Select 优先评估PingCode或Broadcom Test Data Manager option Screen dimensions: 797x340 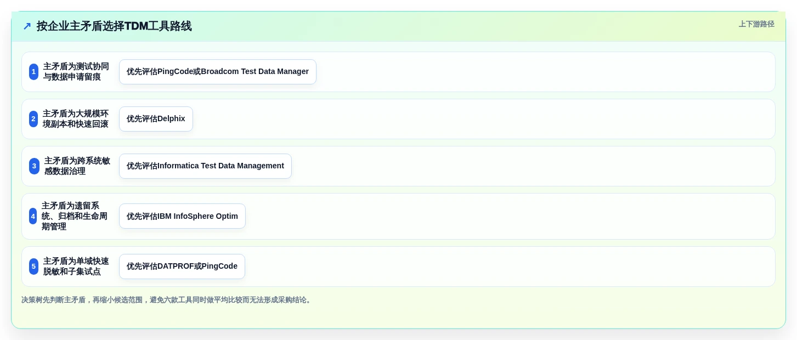click(218, 72)
